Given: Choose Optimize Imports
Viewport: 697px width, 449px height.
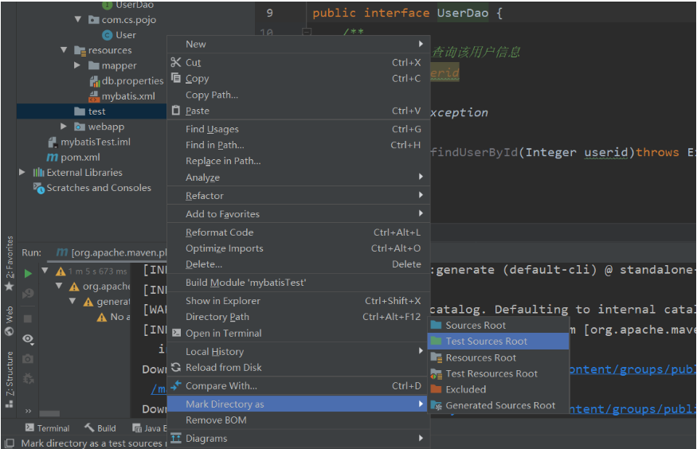Looking at the screenshot, I should click(x=299, y=248).
